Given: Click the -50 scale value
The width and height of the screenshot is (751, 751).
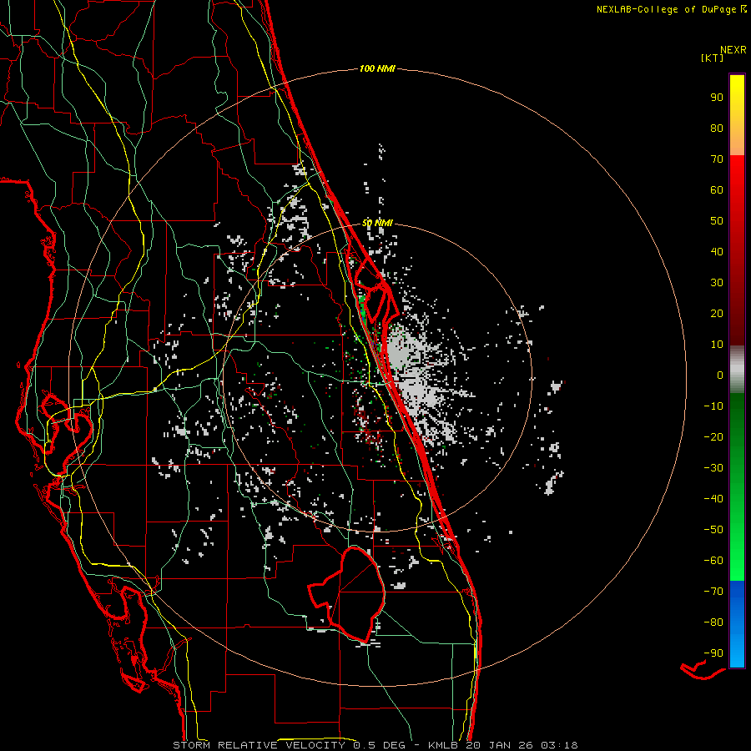Looking at the screenshot, I should point(713,530).
